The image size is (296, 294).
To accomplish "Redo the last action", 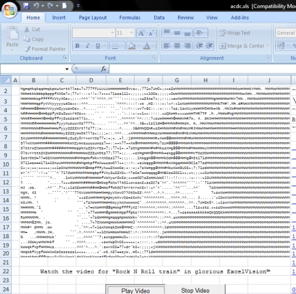I will [x=50, y=6].
